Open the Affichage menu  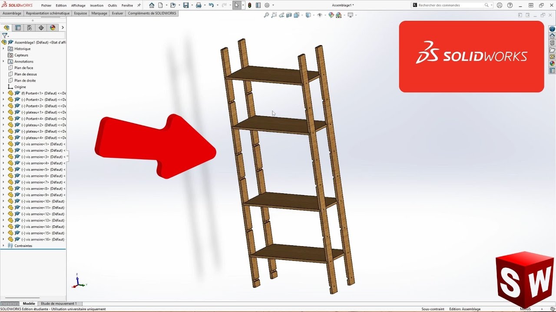(78, 6)
